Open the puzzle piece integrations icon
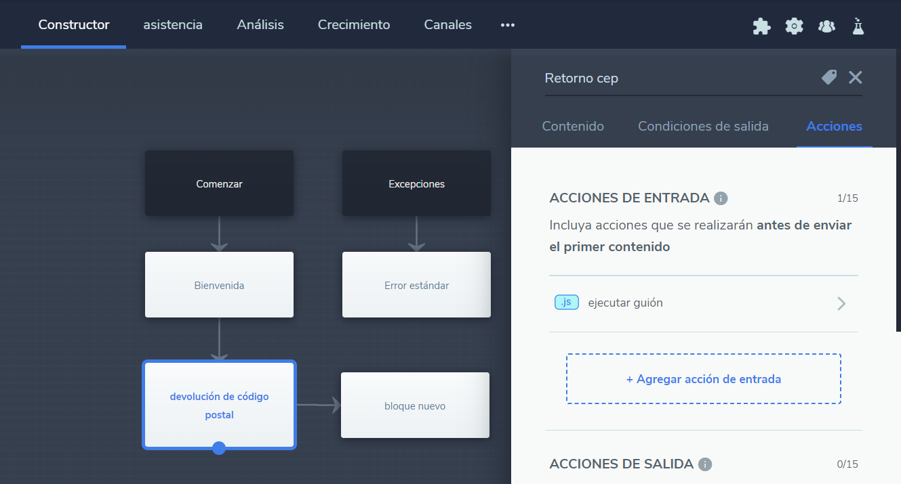 (761, 26)
